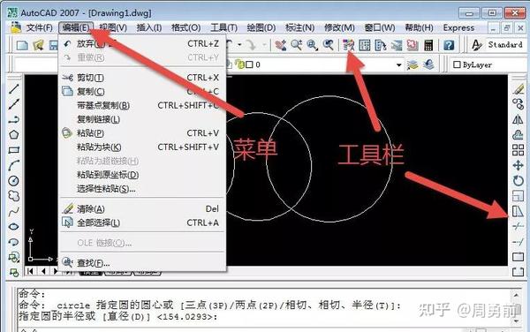The image size is (530, 332).
Task: Choose 全部选择(L) in Edit menu
Action: (142, 223)
